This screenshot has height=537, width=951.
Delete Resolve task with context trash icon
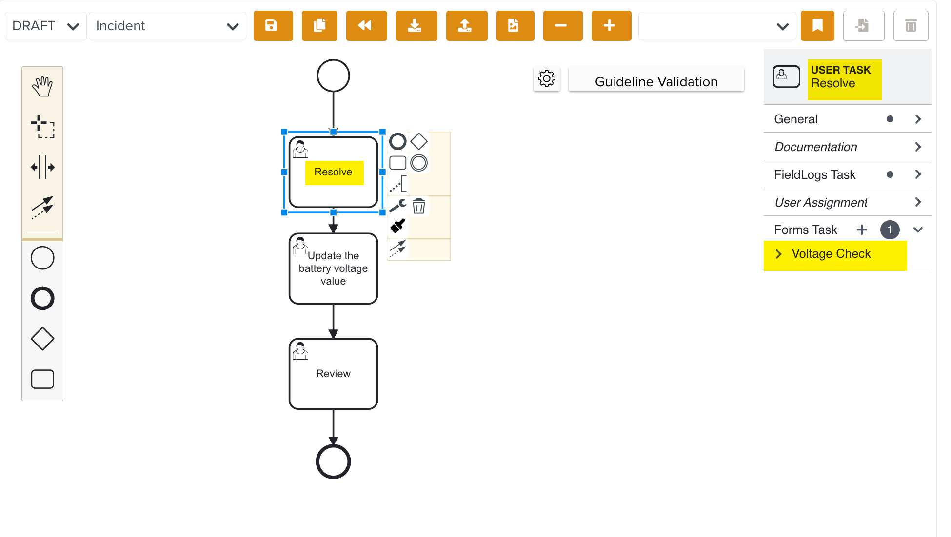tap(418, 206)
